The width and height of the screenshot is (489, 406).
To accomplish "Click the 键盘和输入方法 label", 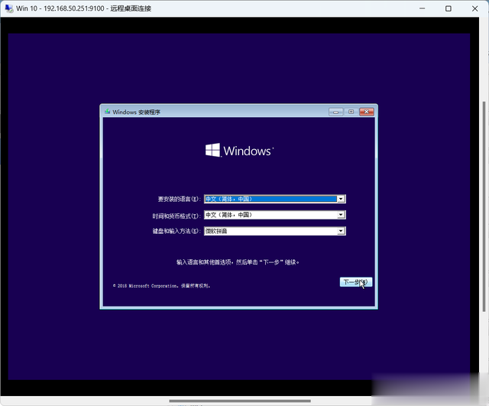I will click(176, 231).
